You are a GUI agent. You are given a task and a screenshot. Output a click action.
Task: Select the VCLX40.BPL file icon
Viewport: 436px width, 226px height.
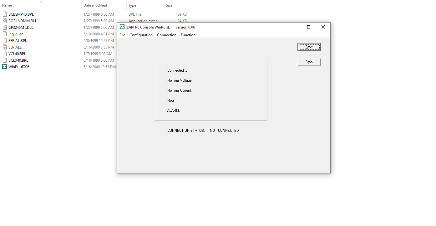point(5,60)
